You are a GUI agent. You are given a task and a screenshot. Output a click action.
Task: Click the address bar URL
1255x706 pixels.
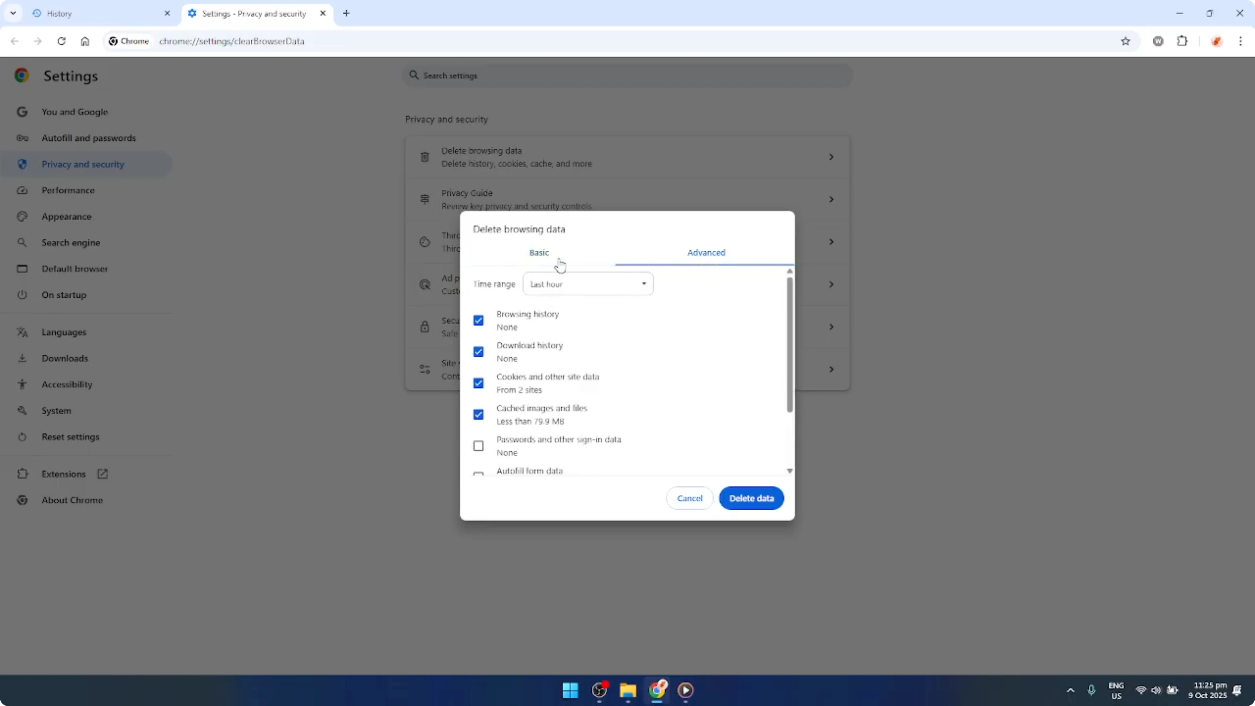232,41
